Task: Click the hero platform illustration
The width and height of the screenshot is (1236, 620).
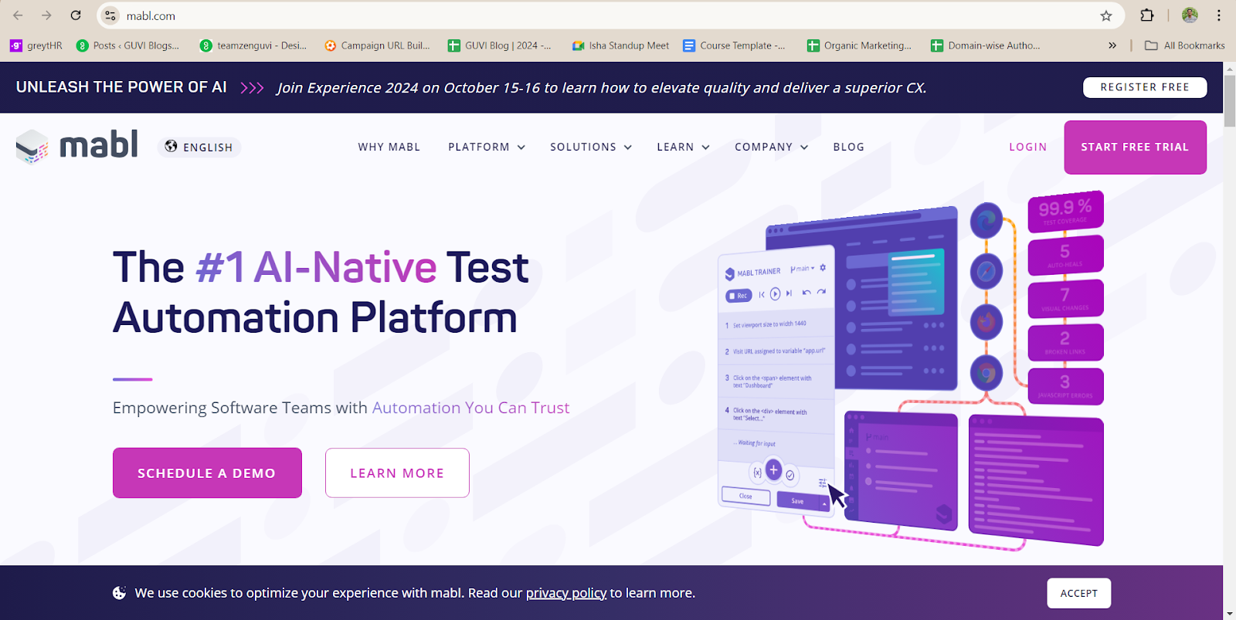Action: tap(911, 371)
